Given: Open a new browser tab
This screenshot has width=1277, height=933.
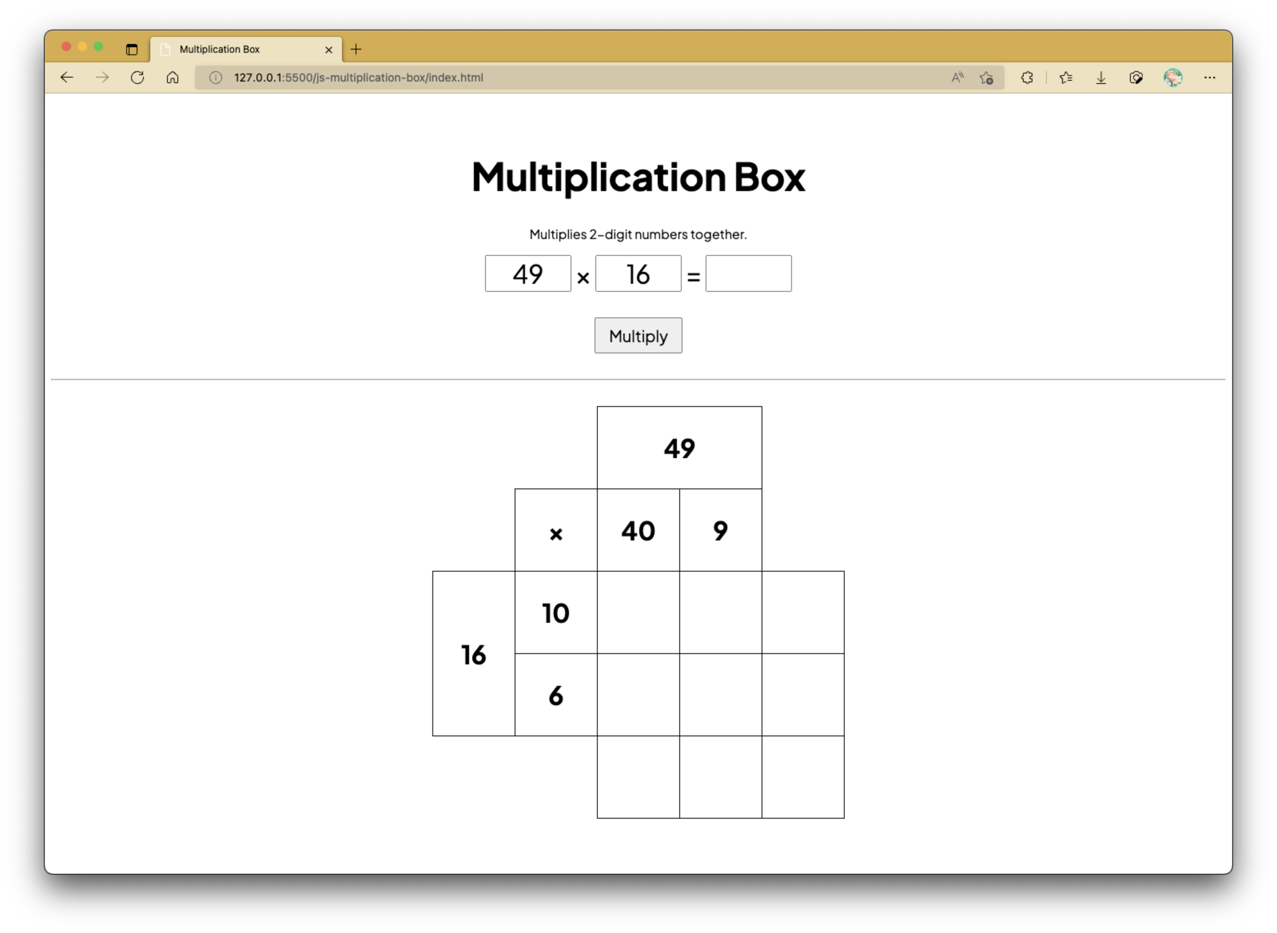Looking at the screenshot, I should [x=356, y=50].
